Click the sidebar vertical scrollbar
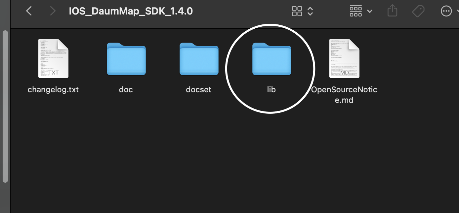This screenshot has width=459, height=213. click(x=5, y=106)
